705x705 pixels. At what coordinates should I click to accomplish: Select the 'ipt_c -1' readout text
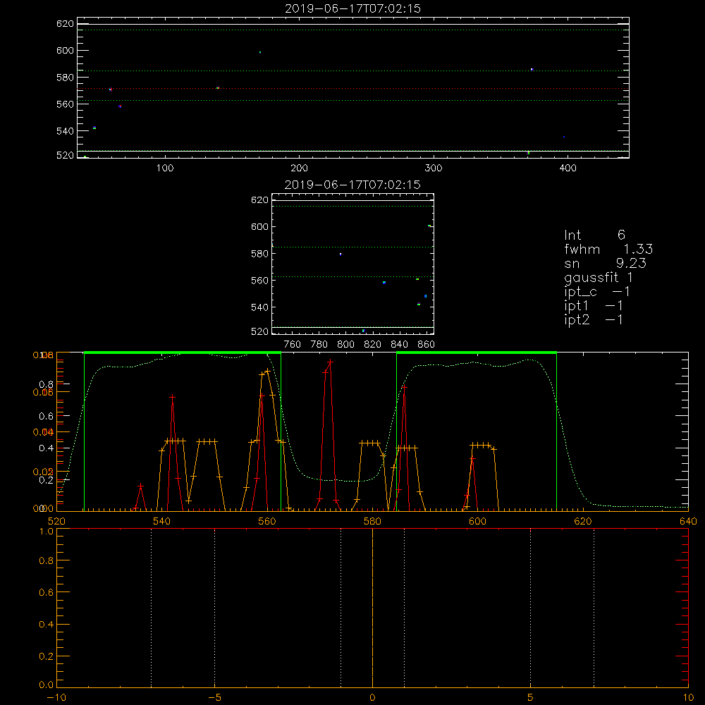pos(597,292)
